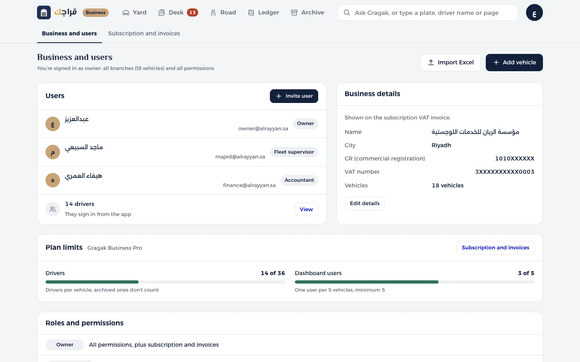Click 'Gragak Business Pro' plan name
Viewport: 580px width, 362px height.
(x=115, y=248)
